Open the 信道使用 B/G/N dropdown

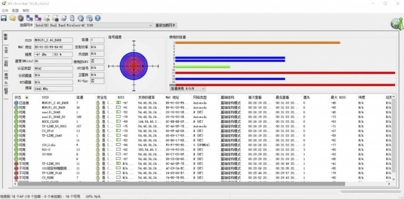click(188, 88)
